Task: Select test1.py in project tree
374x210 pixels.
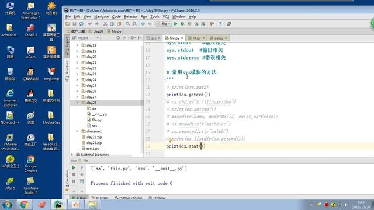Action: click(x=91, y=149)
